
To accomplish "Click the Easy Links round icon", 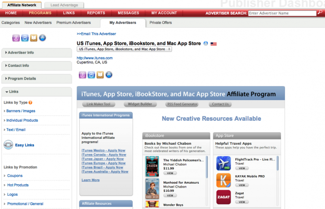I will pos(8,145).
